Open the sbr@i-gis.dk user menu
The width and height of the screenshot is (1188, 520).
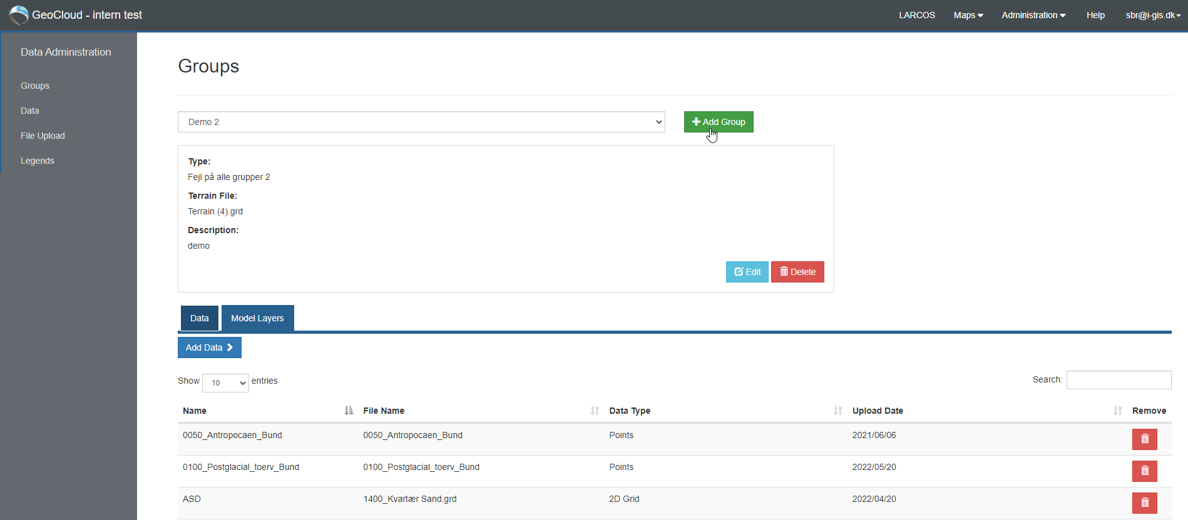(1153, 15)
